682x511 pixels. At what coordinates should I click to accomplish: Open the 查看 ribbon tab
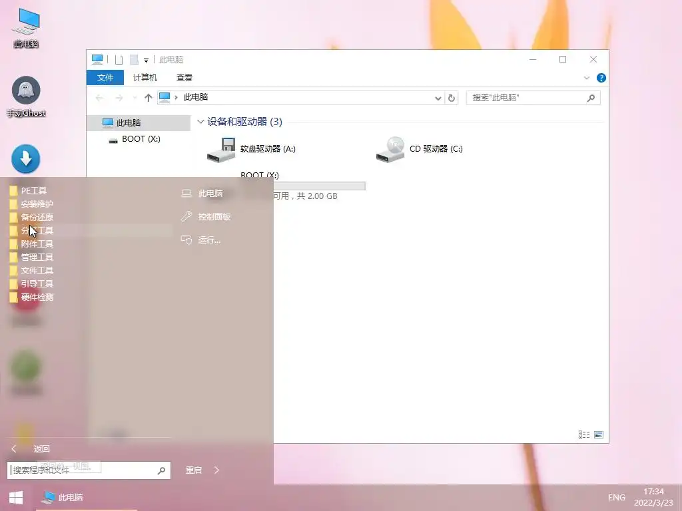click(x=184, y=78)
